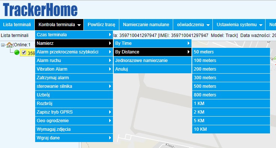This screenshot has width=276, height=148.
Task: Click the Powtórz trasę menu item
Action: [x=101, y=25]
